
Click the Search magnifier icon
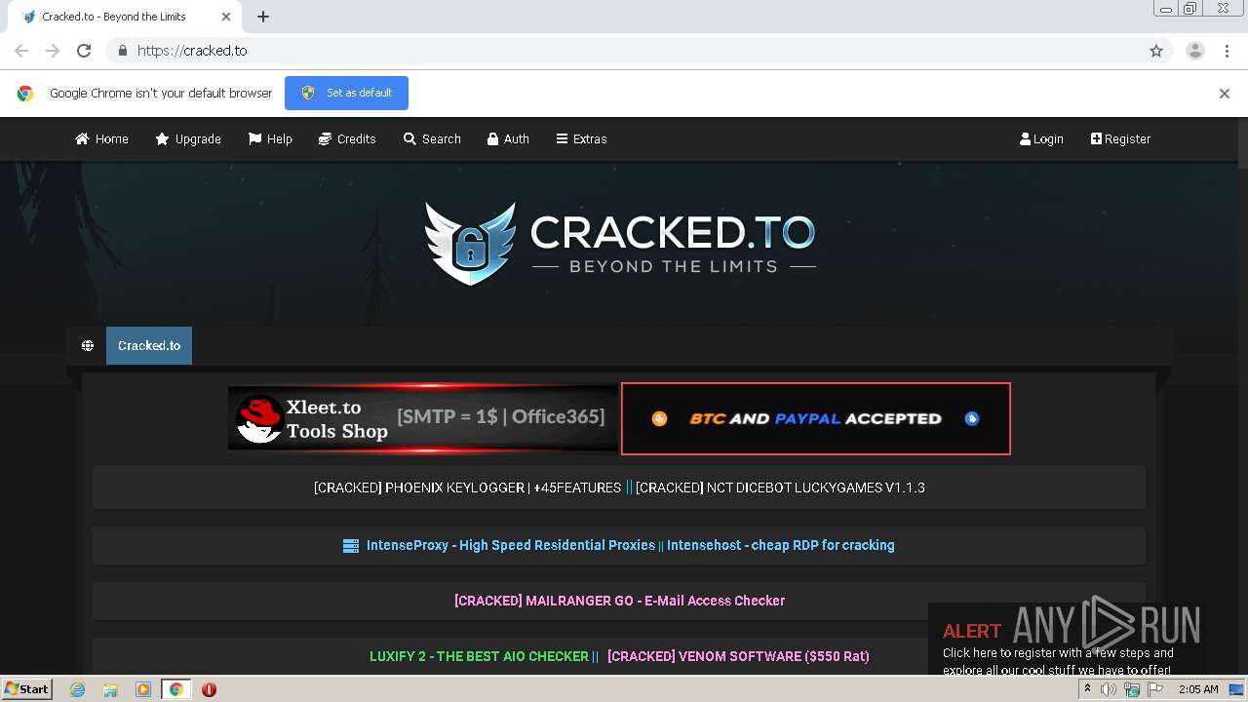(x=409, y=138)
